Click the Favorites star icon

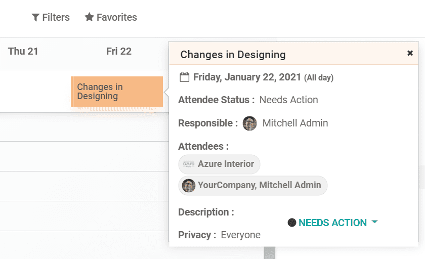coord(89,17)
